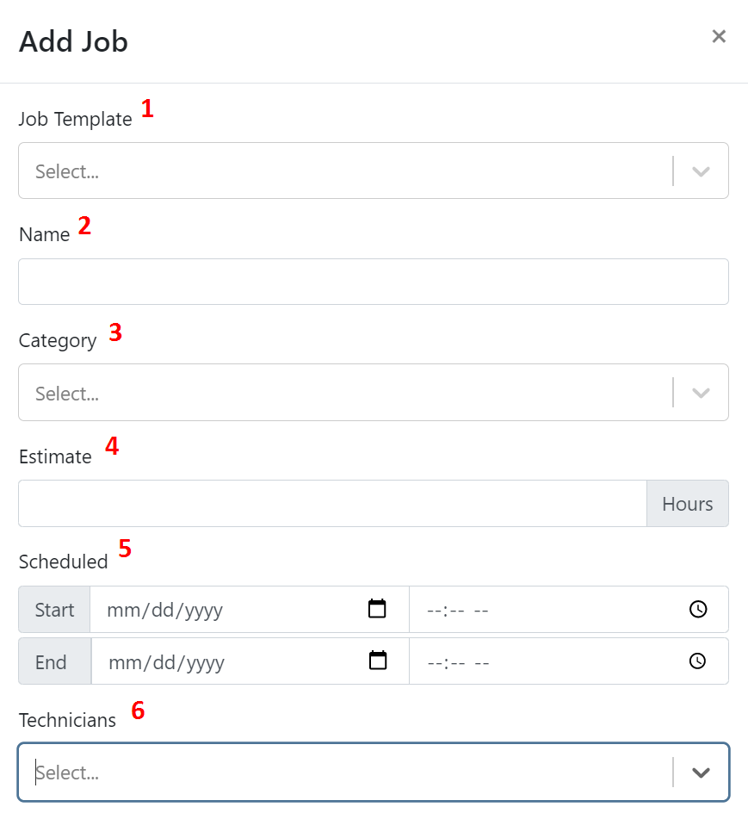Open the End date calendar picker icon
The height and width of the screenshot is (813, 748).
pos(377,661)
